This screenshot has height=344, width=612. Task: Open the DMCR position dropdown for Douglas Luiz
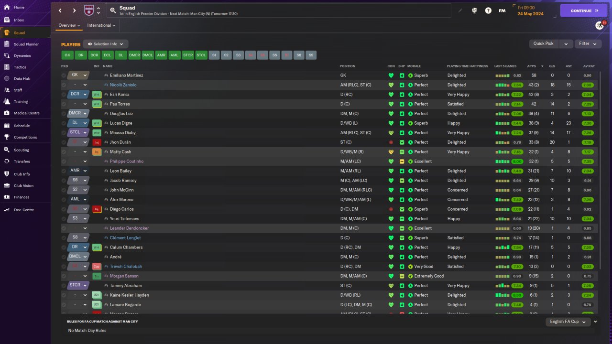[x=78, y=113]
